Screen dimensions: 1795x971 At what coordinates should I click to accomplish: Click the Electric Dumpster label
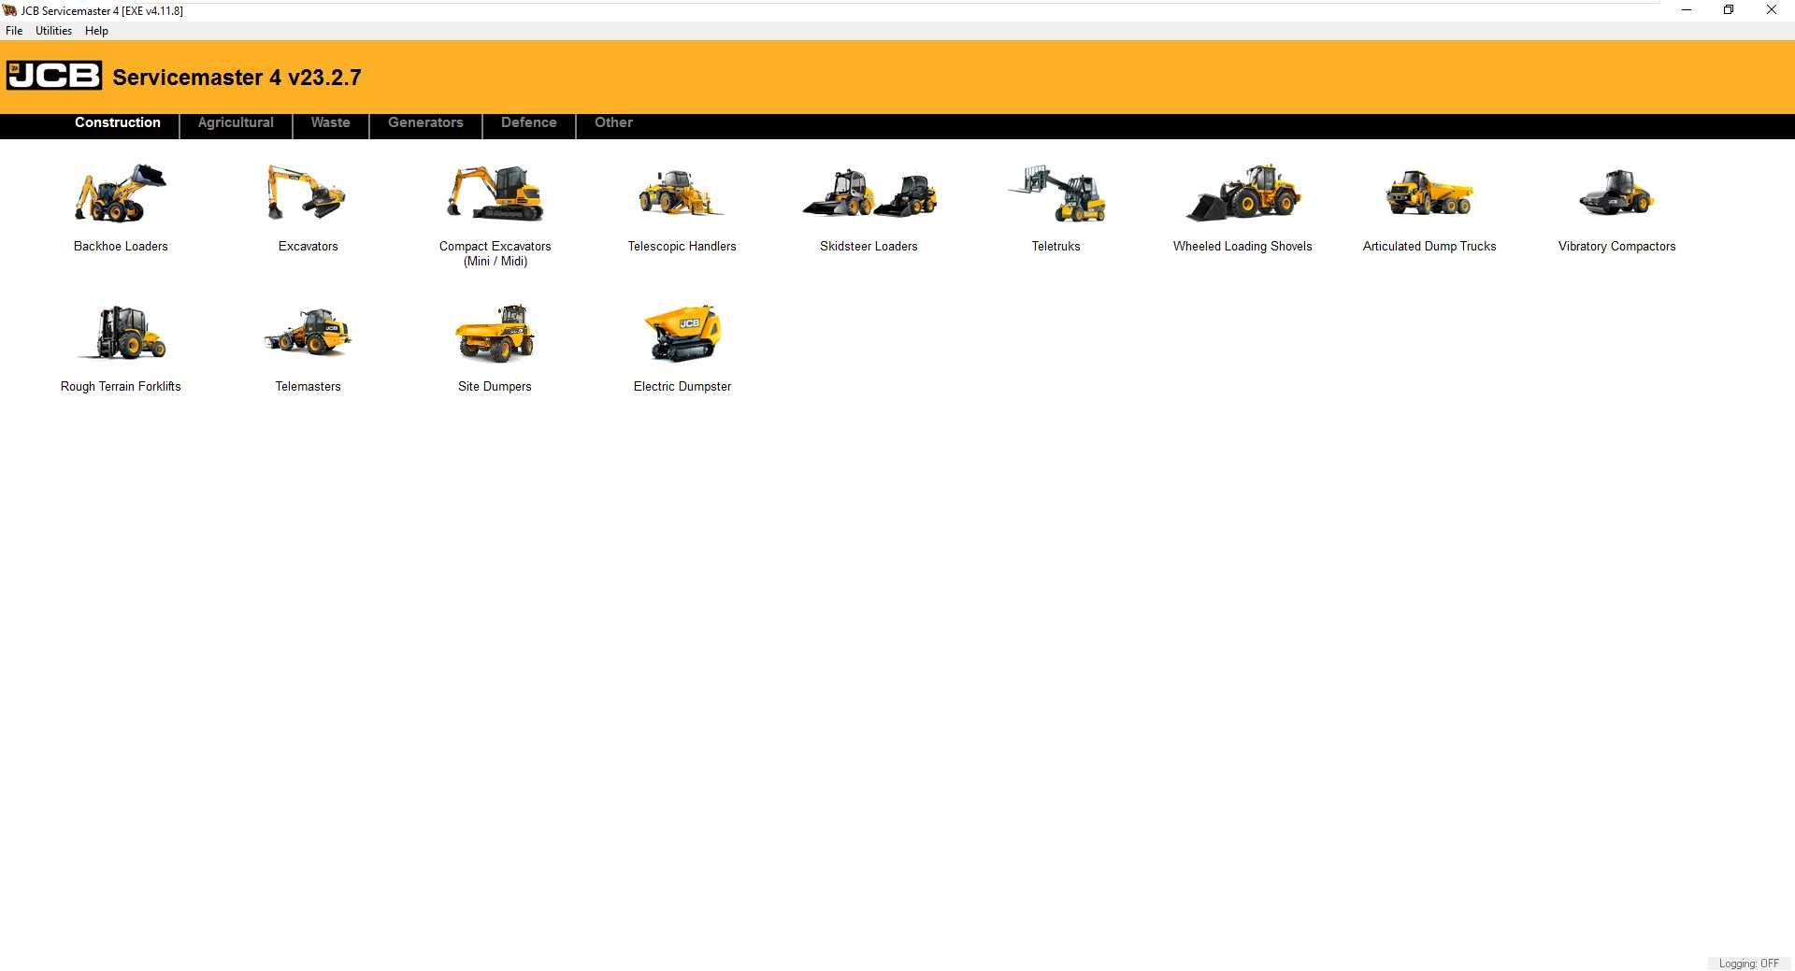tap(682, 387)
